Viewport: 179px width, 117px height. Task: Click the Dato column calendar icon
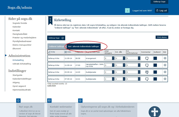pos(66,52)
